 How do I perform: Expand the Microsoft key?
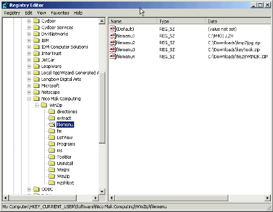click(x=29, y=86)
